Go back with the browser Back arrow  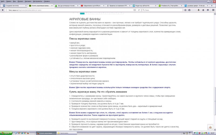pyautogui.click(x=3, y=10)
